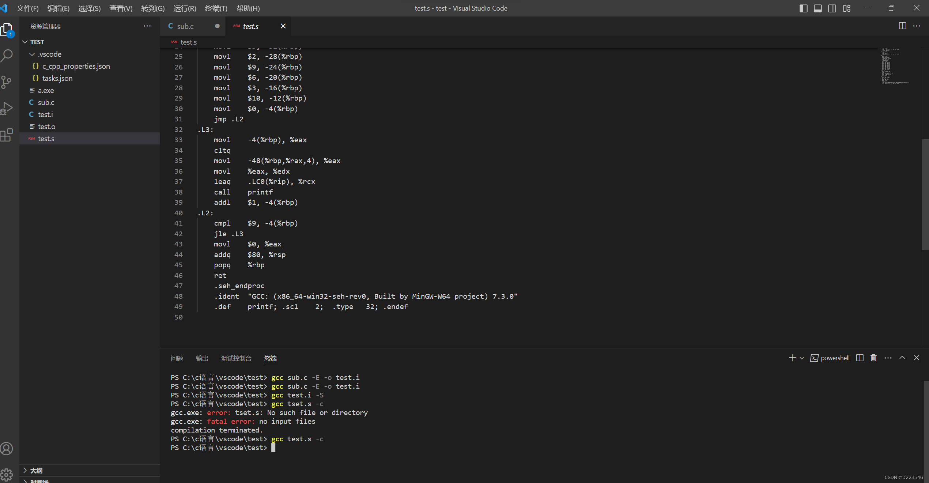Open the Run and Debug view
Viewport: 929px width, 483px height.
[x=7, y=108]
